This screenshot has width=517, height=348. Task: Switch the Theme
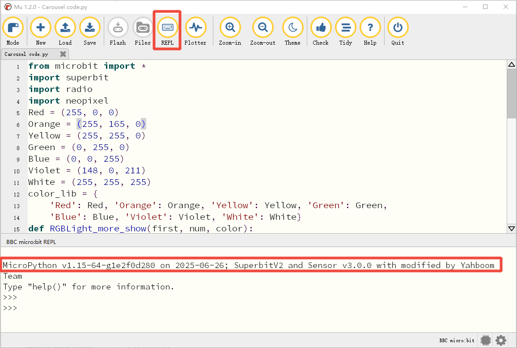(292, 32)
